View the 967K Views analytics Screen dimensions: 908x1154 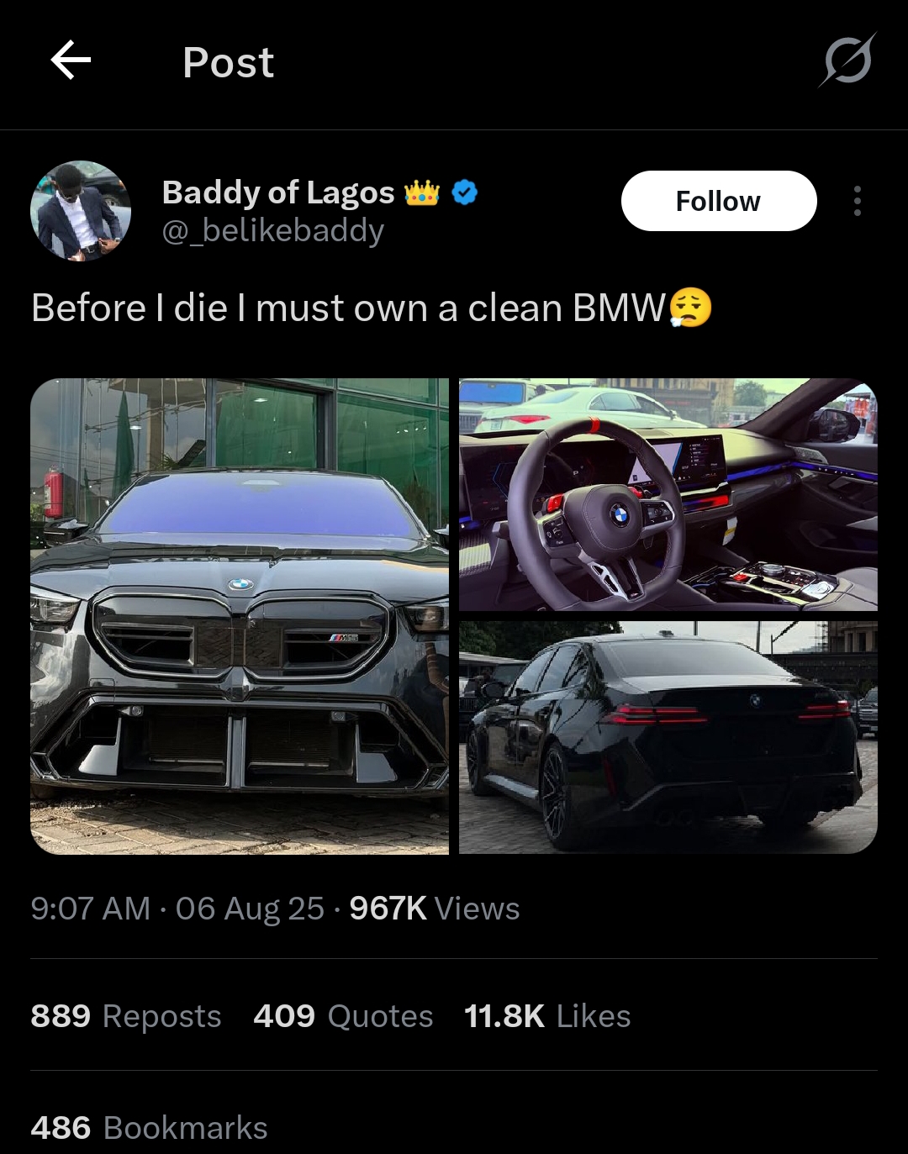click(x=434, y=909)
